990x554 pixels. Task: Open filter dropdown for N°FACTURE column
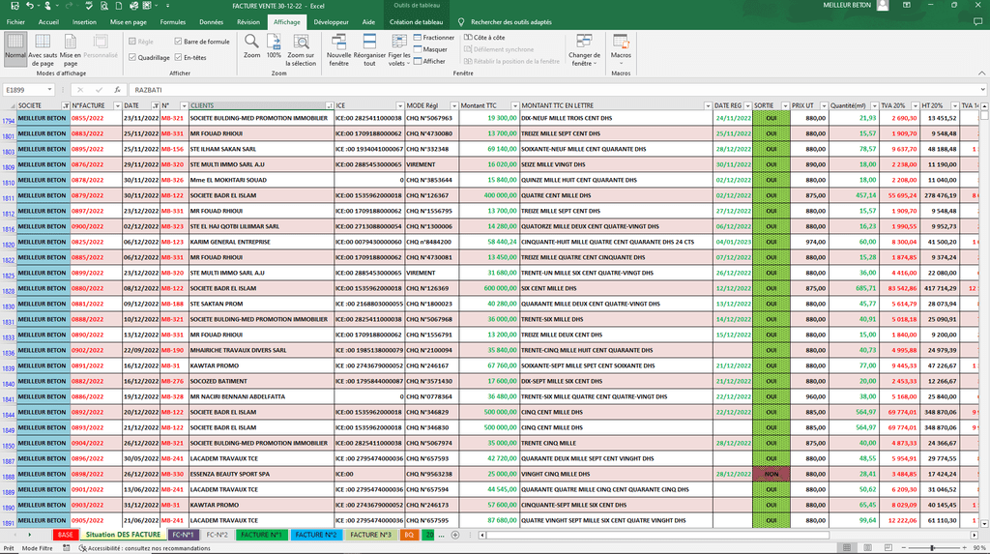tap(117, 105)
